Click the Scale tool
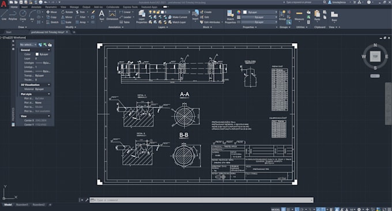 66,22
